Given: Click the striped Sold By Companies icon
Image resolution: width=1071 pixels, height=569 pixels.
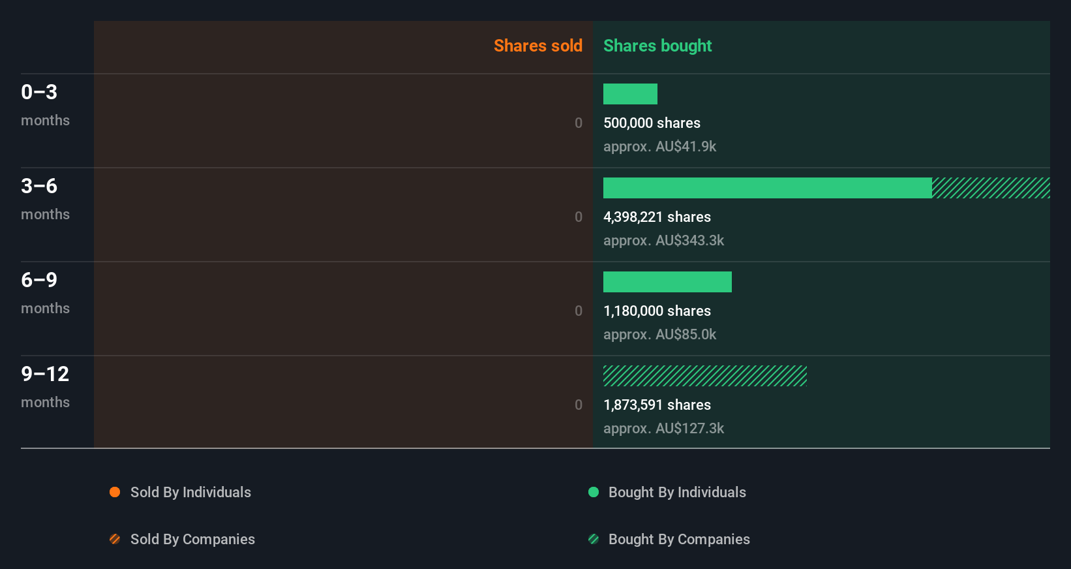Looking at the screenshot, I should click(x=115, y=539).
